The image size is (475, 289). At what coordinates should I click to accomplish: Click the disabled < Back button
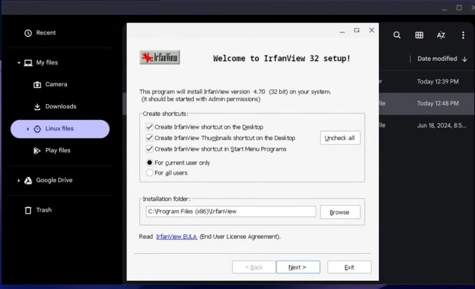(x=254, y=267)
